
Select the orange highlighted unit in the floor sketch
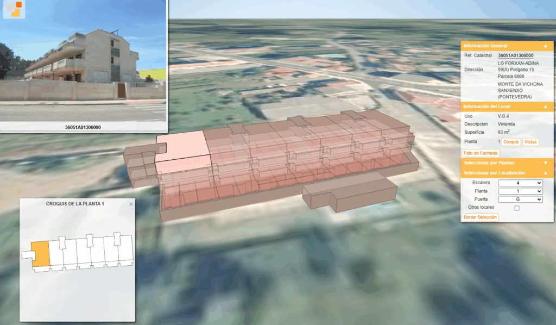40,254
